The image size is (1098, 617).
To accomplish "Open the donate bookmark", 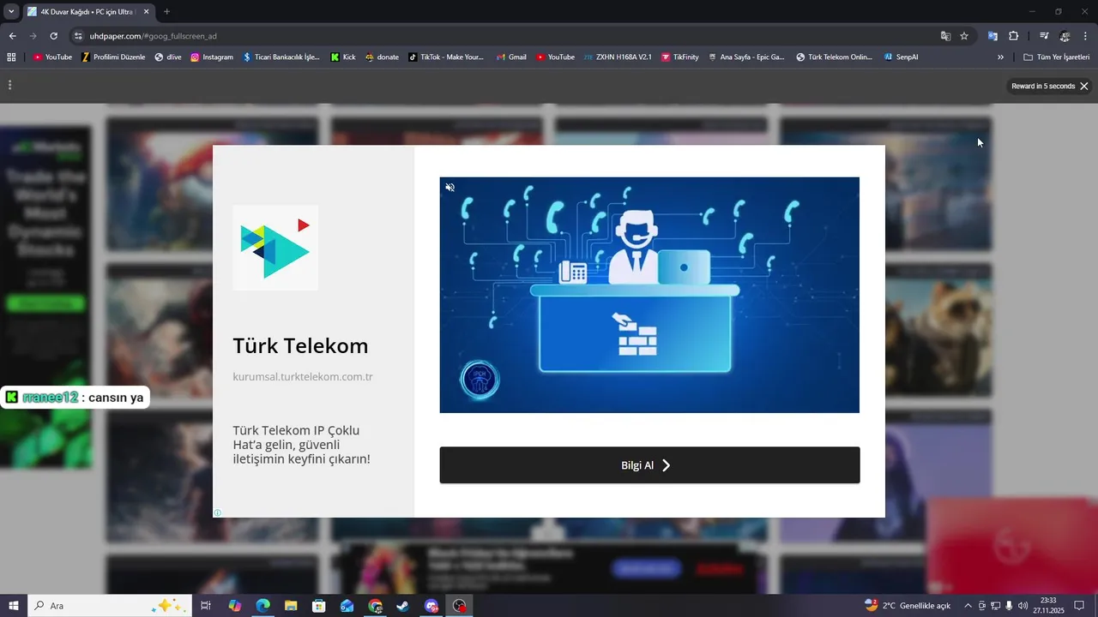I will [x=382, y=57].
